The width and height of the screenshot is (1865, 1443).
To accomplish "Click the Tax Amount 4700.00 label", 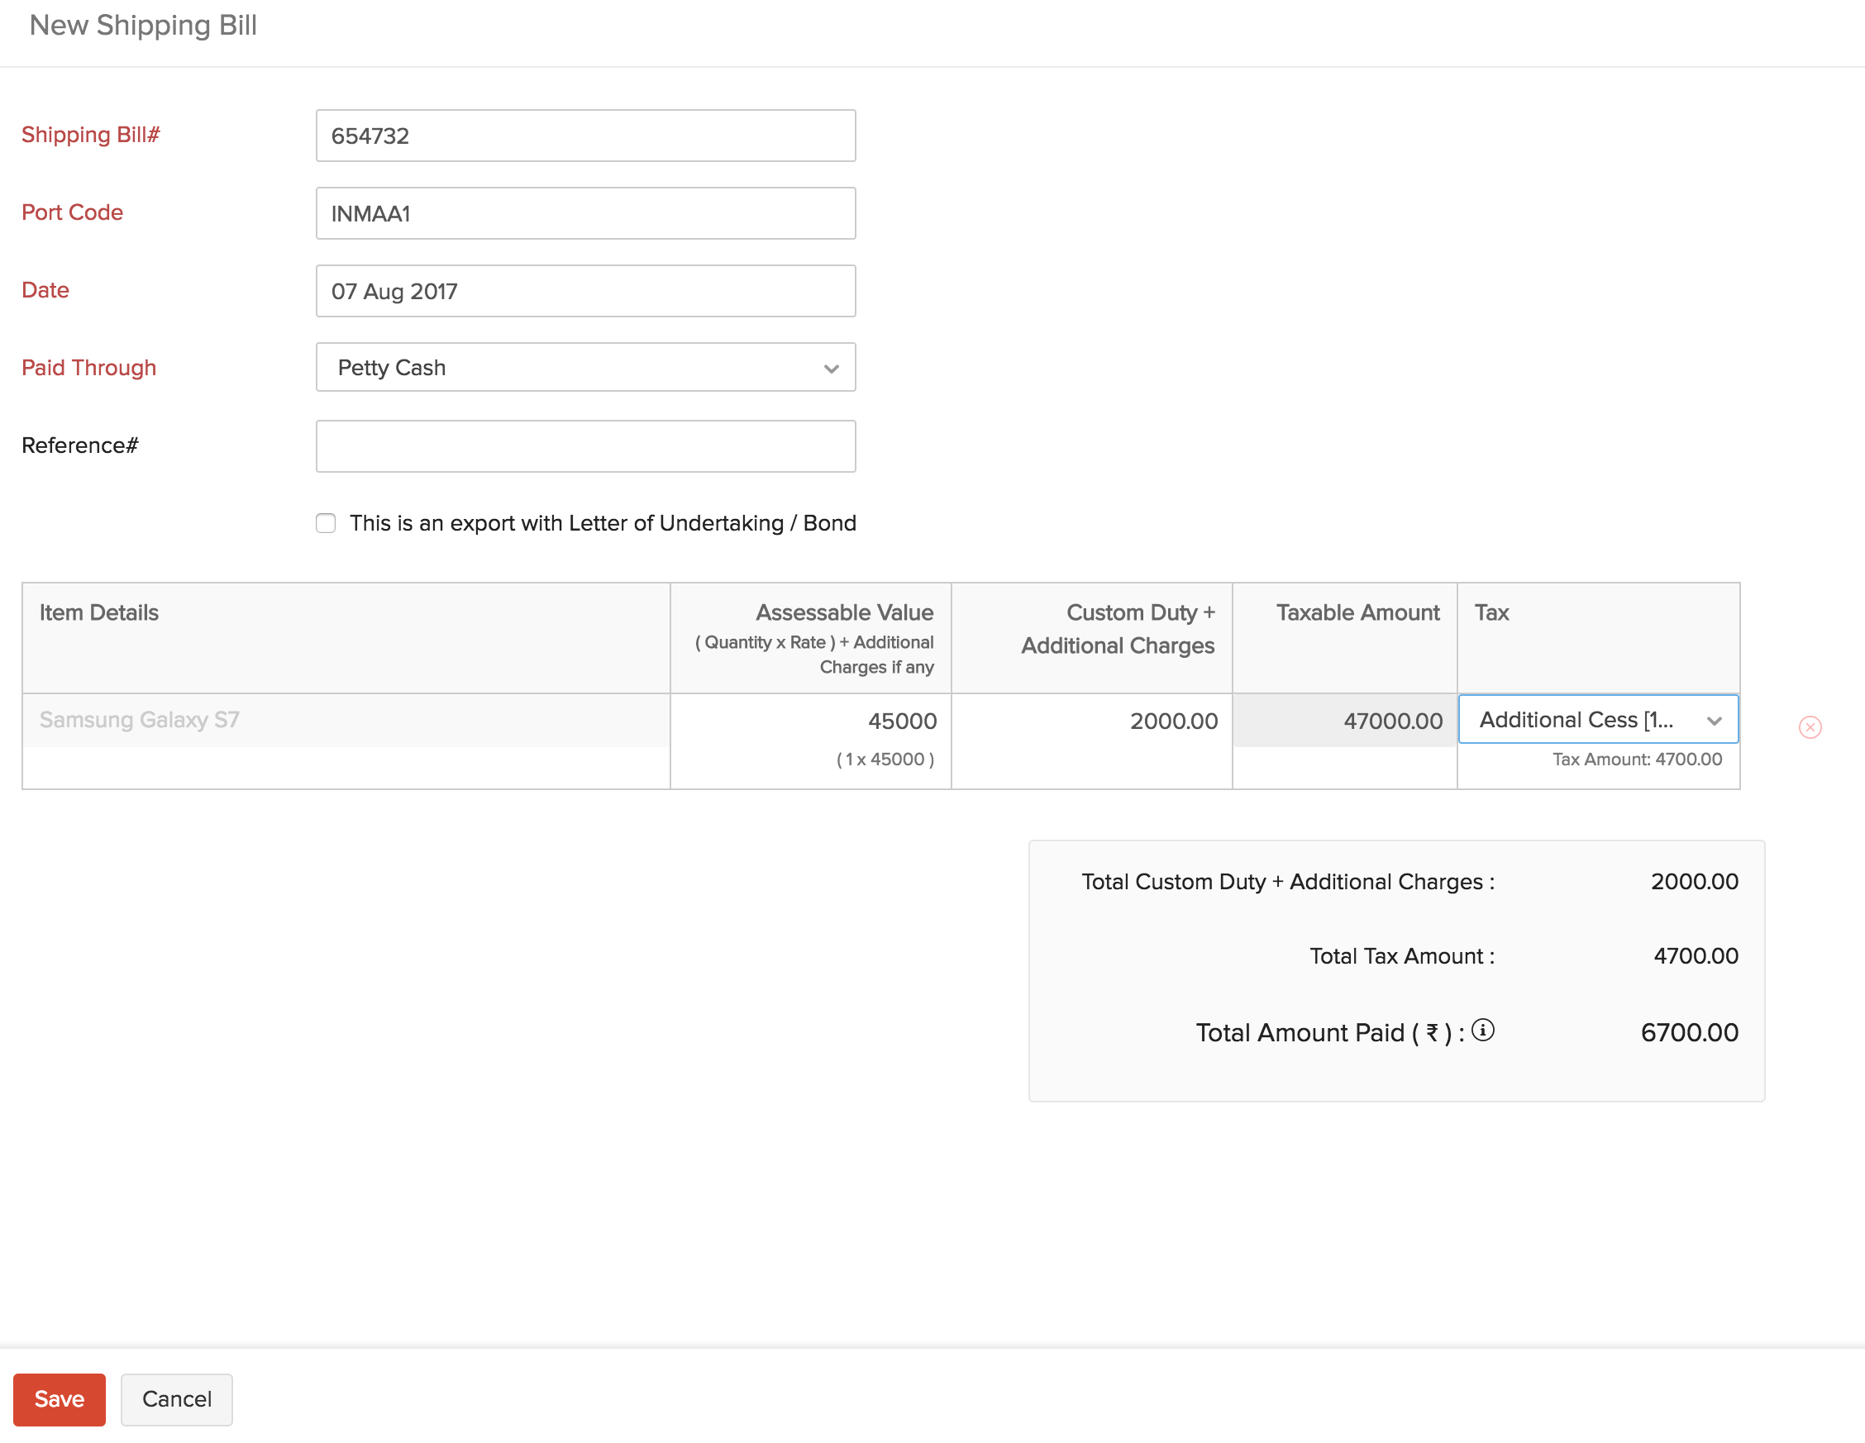I will [1637, 759].
